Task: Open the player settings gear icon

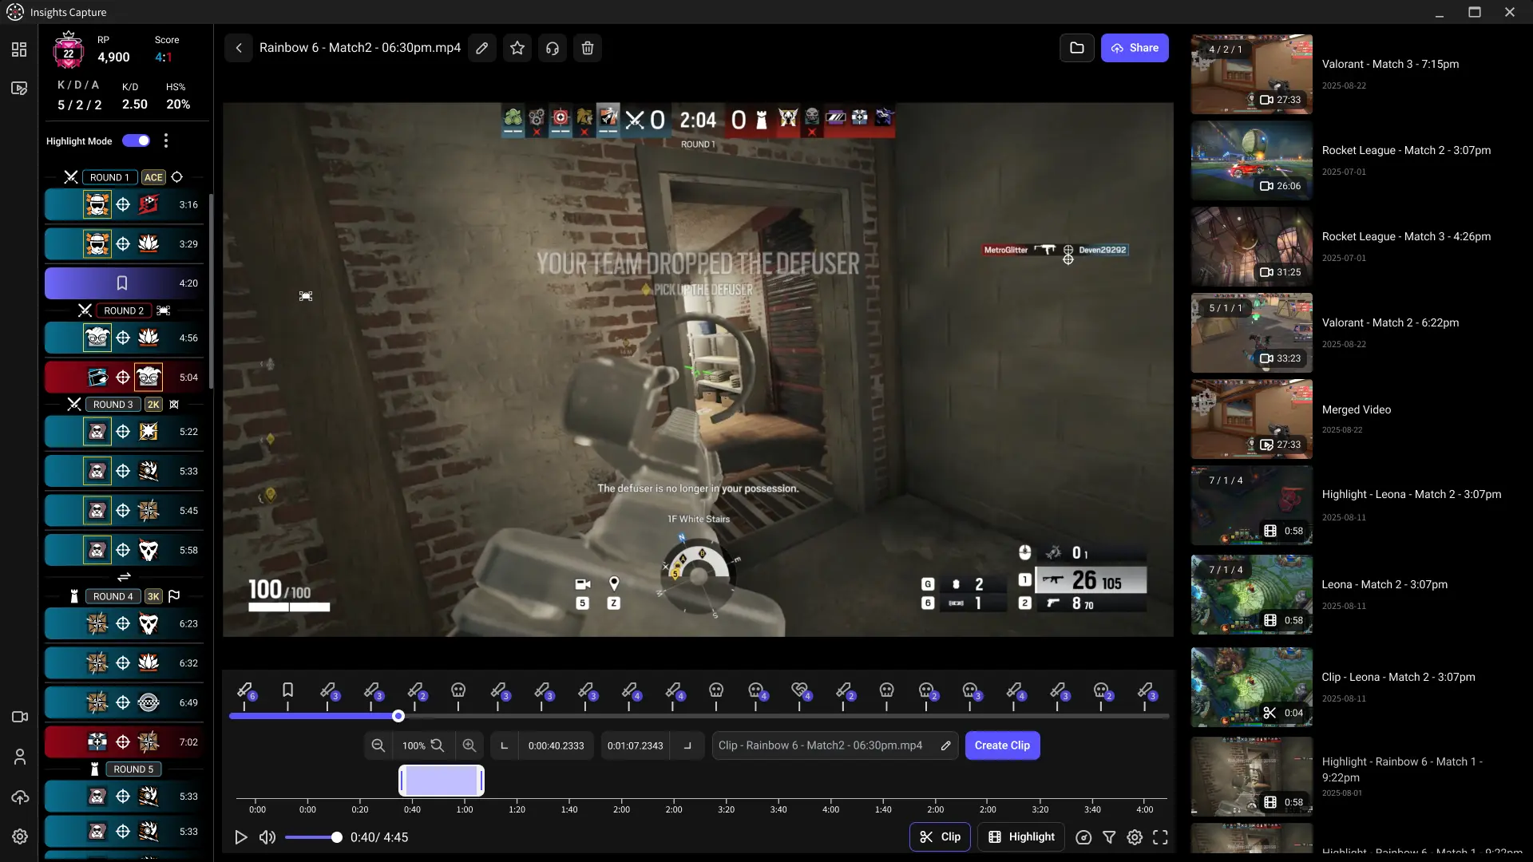Action: (1135, 837)
